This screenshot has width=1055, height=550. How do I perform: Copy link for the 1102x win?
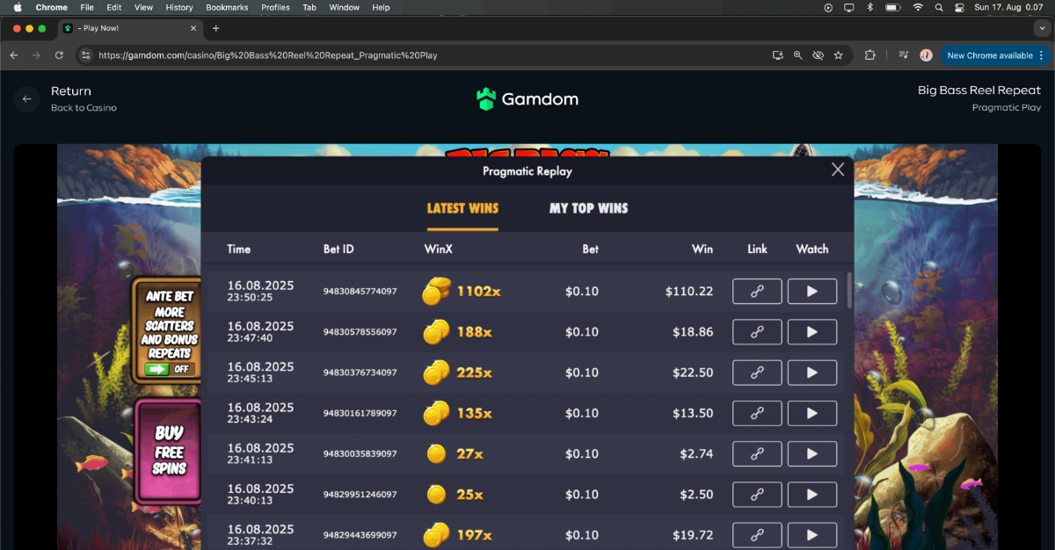[x=757, y=291]
